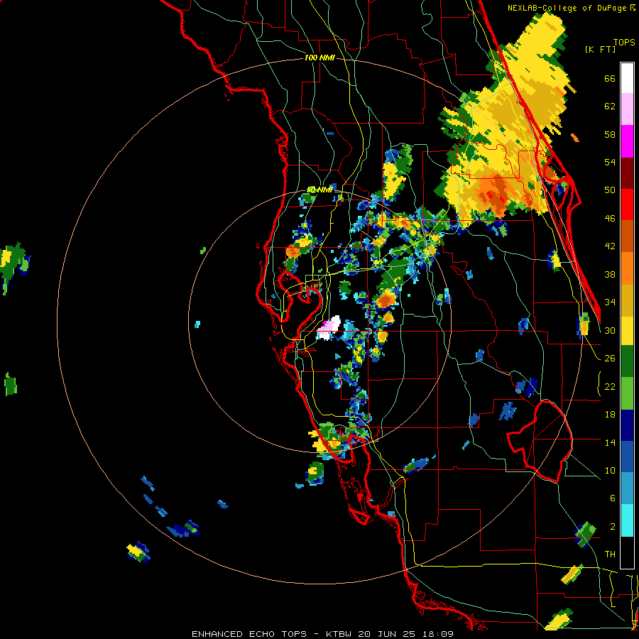Click the TOPS legend title
The width and height of the screenshot is (639, 639).
pyautogui.click(x=624, y=42)
